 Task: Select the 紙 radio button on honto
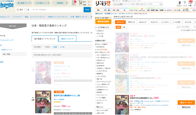tap(25, 10)
